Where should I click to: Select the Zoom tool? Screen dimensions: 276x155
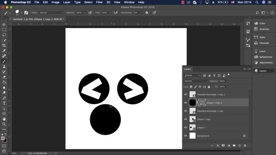(4, 124)
